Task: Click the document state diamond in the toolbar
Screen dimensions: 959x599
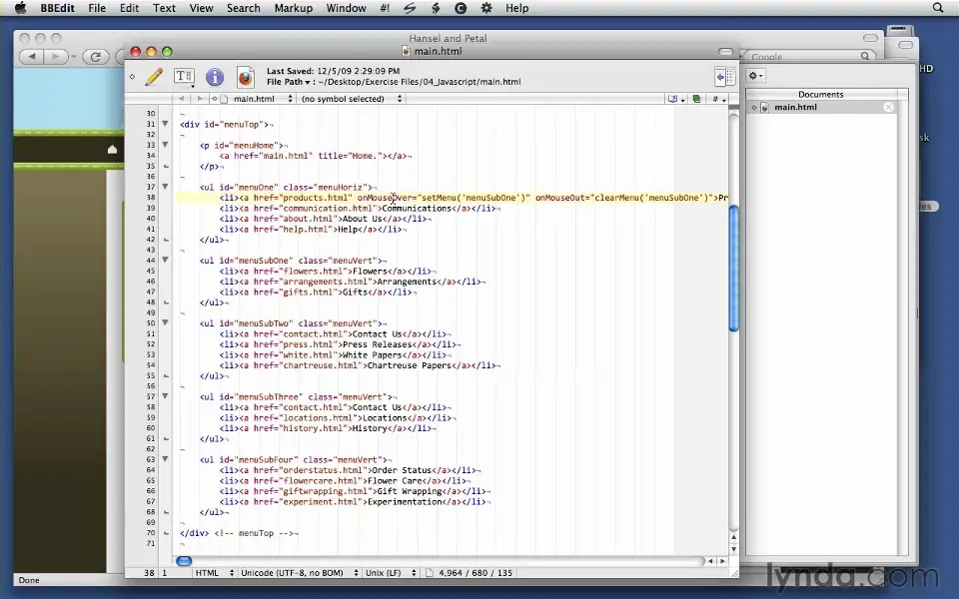Action: pyautogui.click(x=132, y=77)
